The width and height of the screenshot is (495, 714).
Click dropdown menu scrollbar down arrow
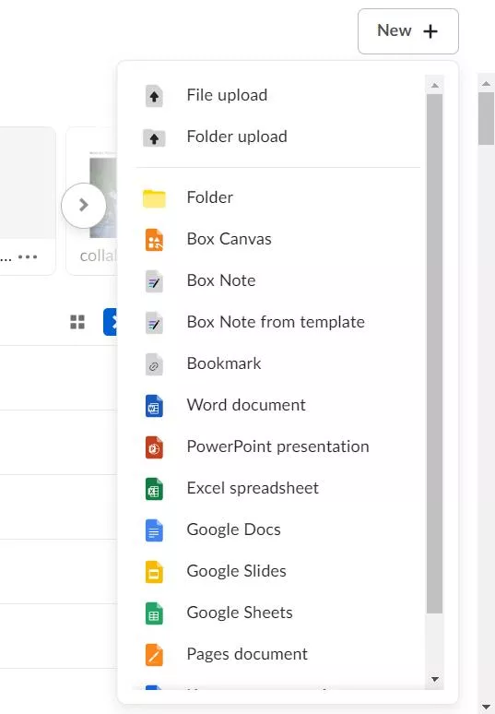(434, 679)
